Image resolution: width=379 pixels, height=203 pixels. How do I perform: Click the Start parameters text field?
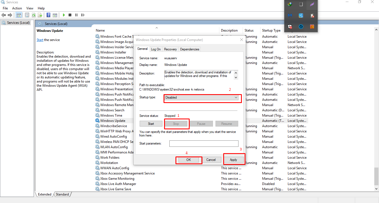point(204,143)
